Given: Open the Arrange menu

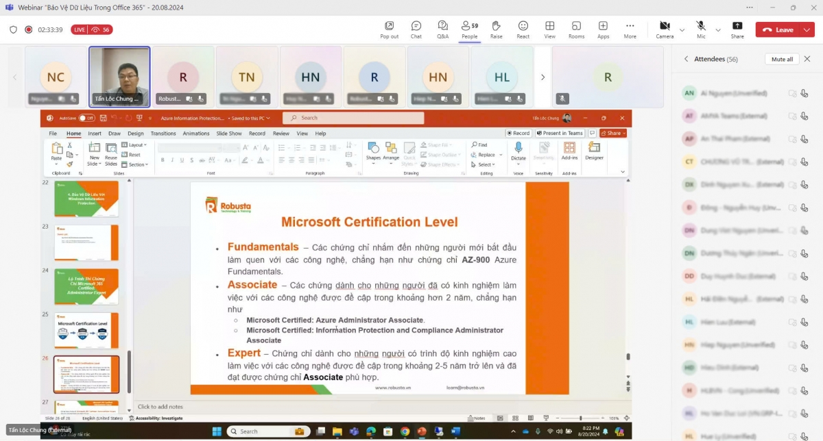Looking at the screenshot, I should point(391,151).
